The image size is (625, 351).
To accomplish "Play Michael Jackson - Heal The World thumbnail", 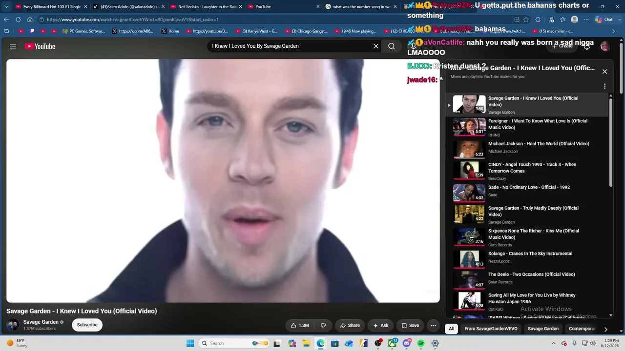I will [469, 149].
